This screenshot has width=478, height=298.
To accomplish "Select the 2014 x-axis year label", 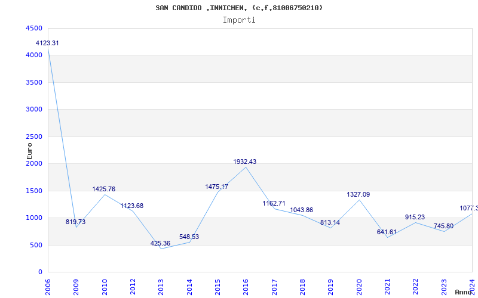I will tap(189, 287).
